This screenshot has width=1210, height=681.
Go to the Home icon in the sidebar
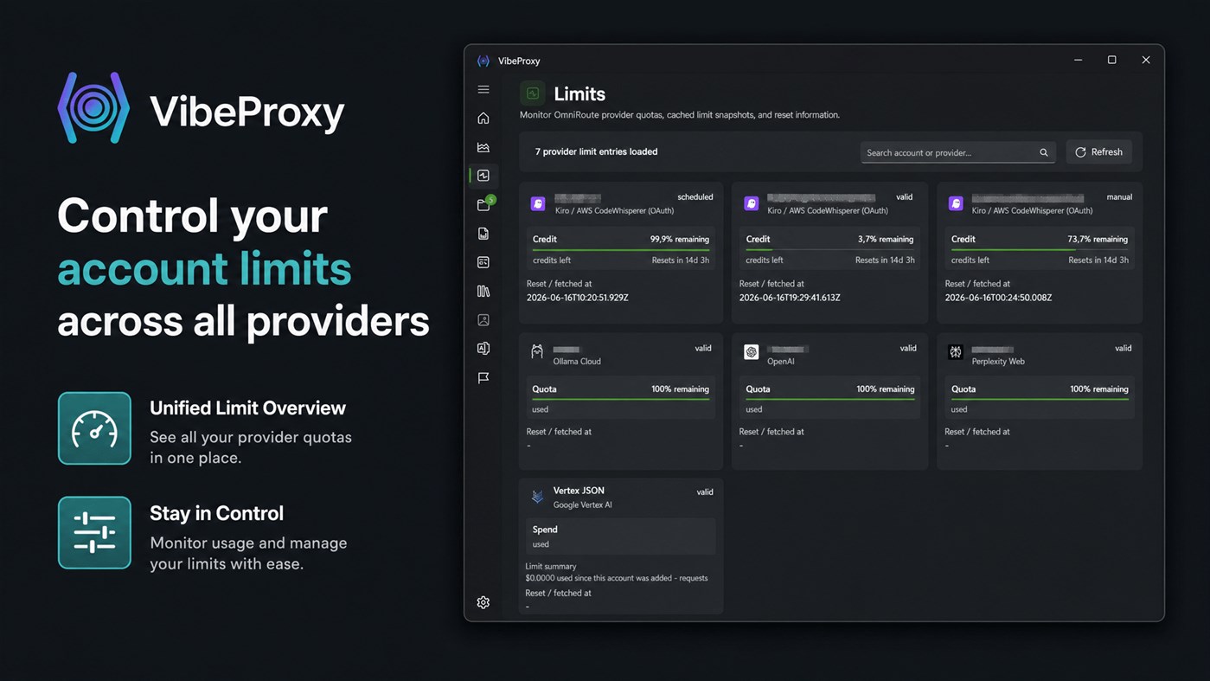(x=483, y=118)
